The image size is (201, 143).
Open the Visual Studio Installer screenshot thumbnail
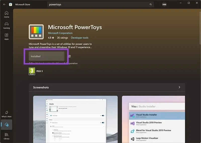coord(154,119)
